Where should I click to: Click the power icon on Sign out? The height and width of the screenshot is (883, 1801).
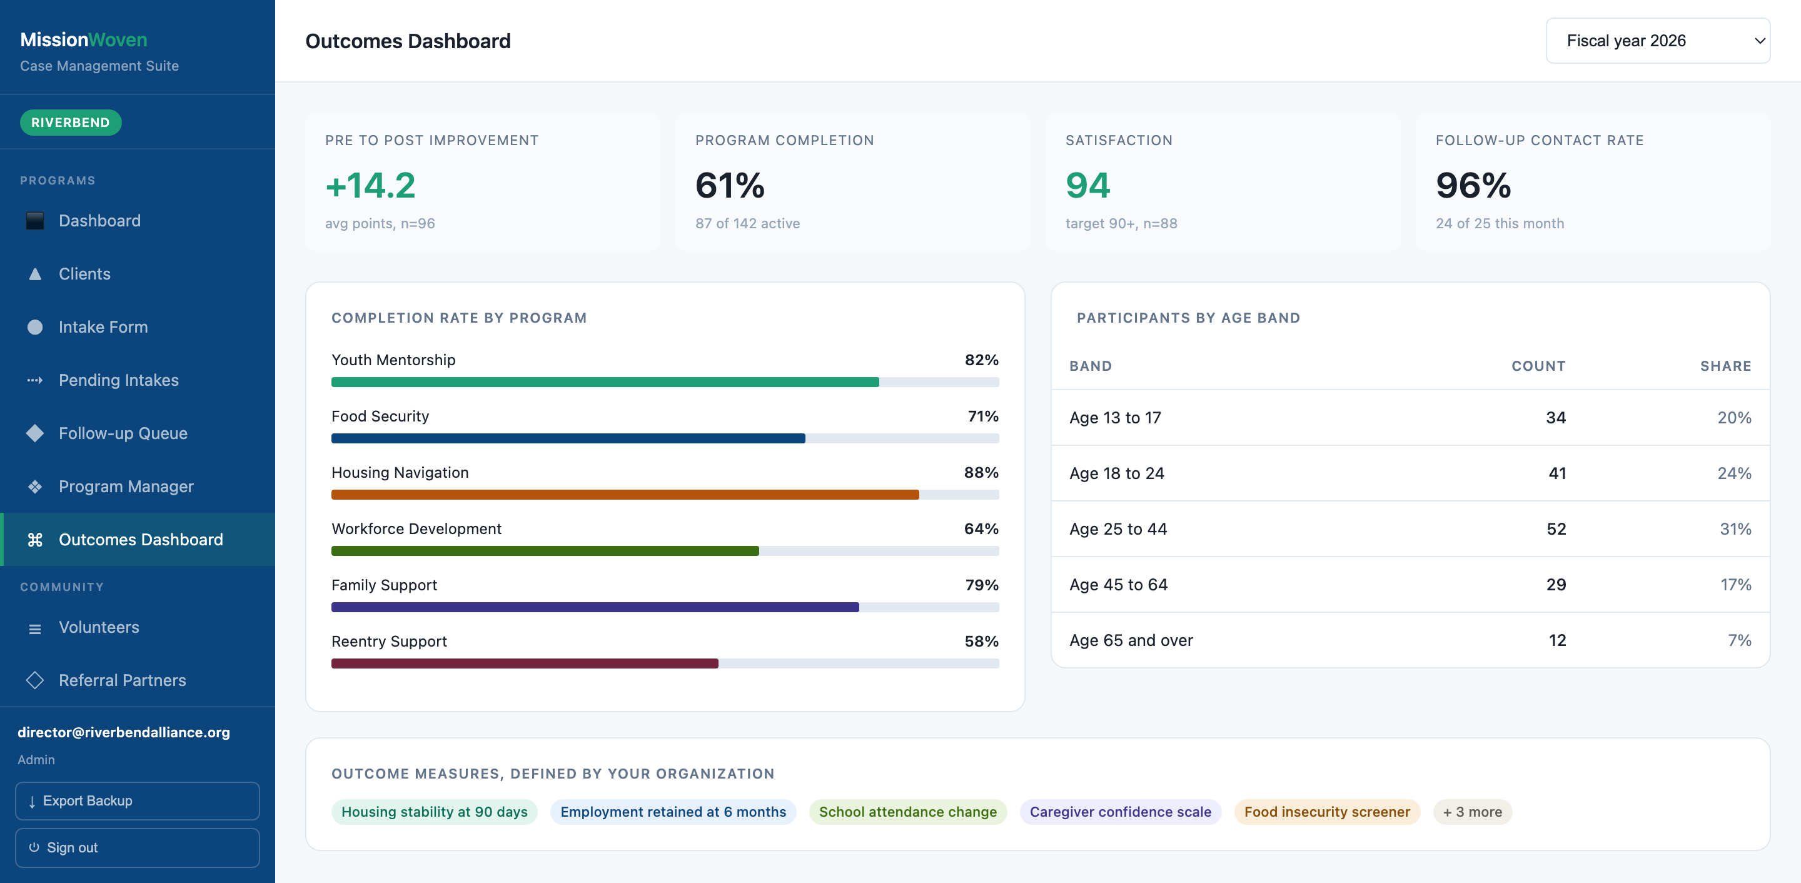(34, 847)
